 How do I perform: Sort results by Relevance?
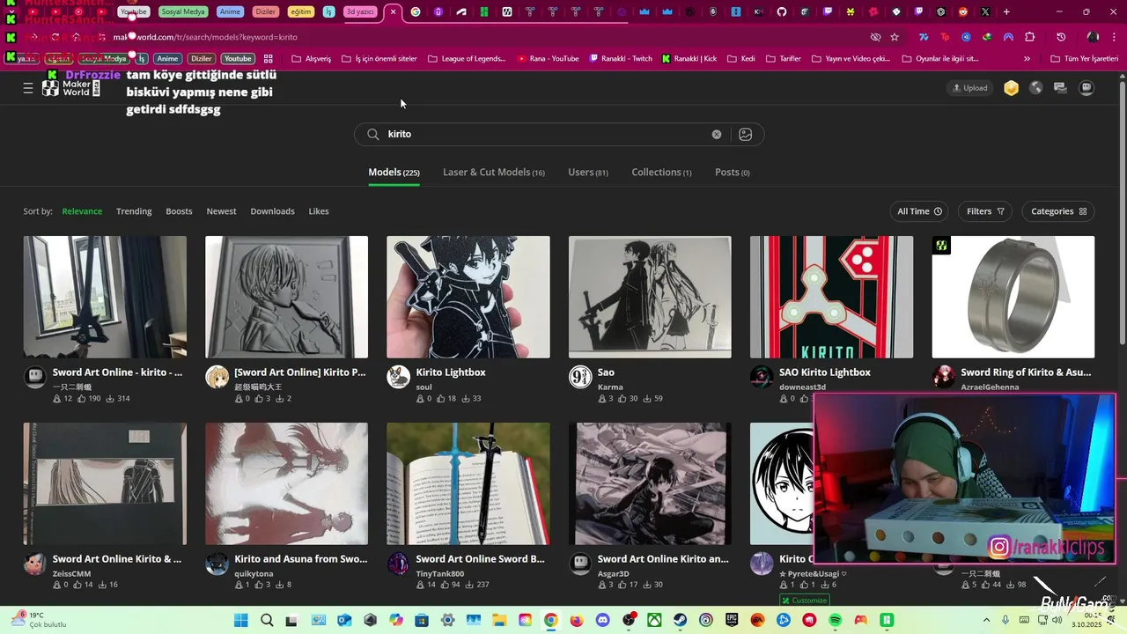[x=82, y=211]
